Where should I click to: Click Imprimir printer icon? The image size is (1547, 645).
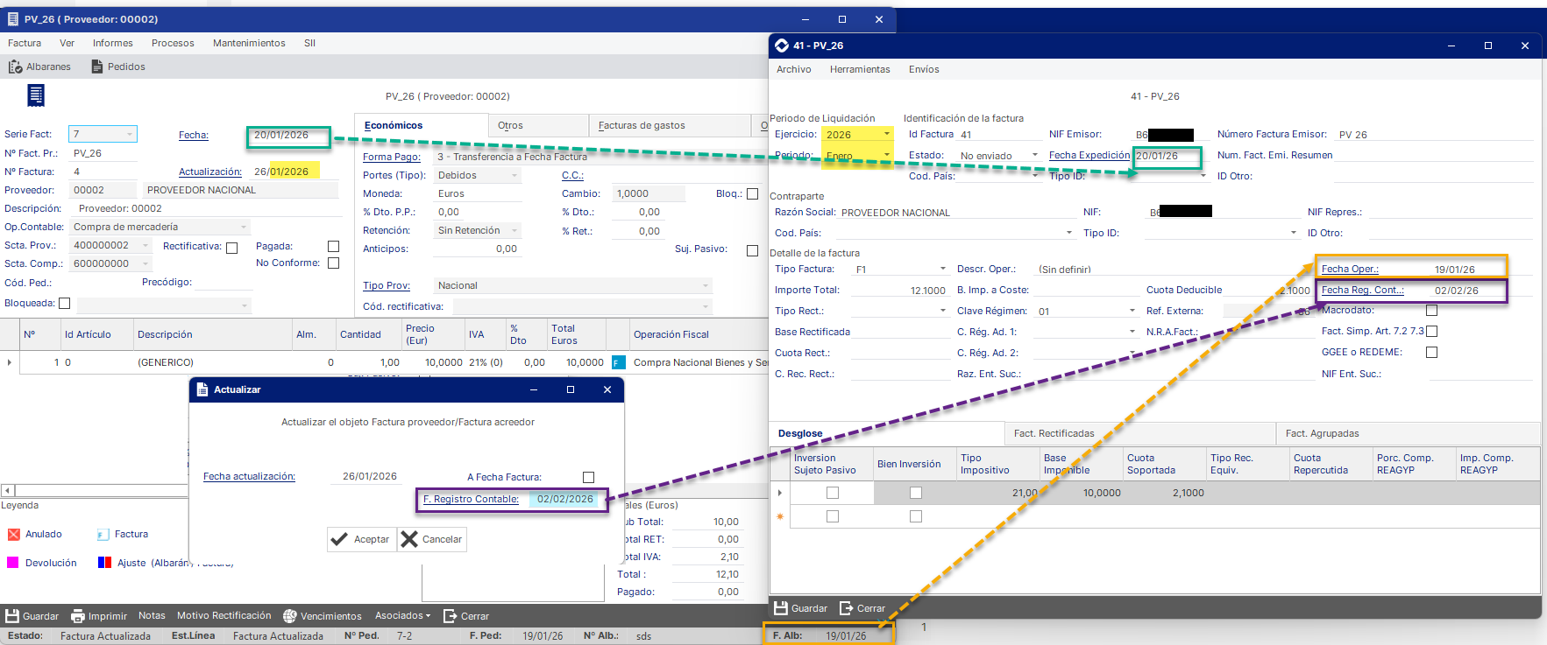click(78, 616)
